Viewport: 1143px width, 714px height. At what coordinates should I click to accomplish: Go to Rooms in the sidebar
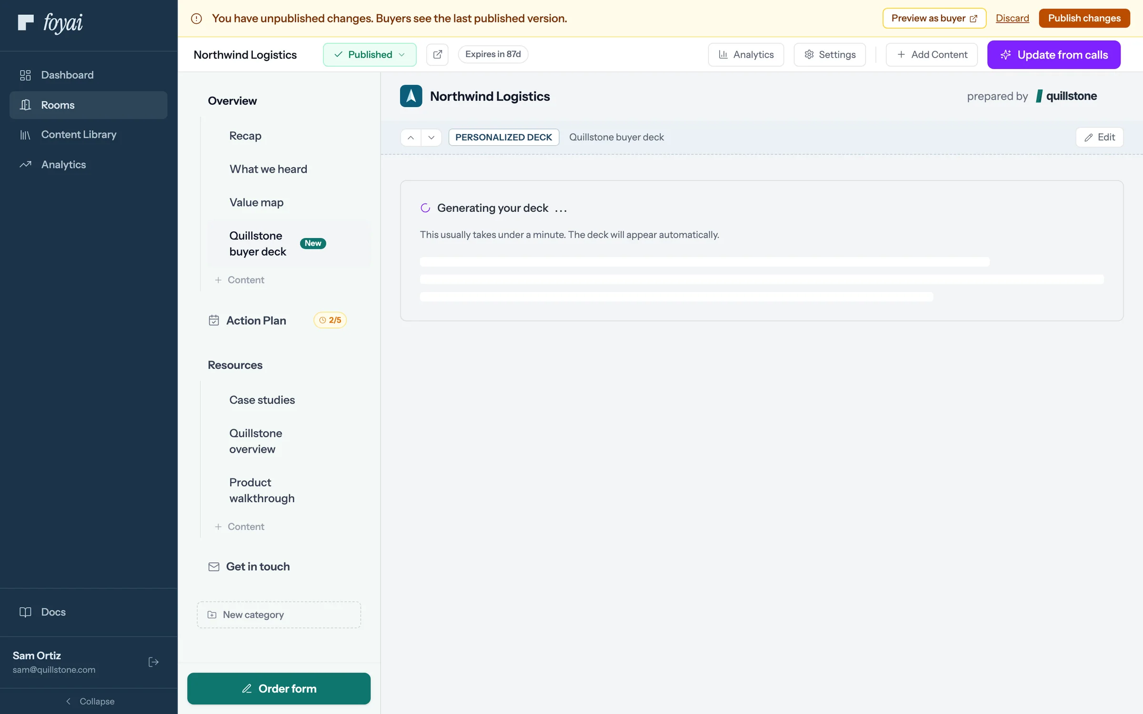tap(88, 105)
